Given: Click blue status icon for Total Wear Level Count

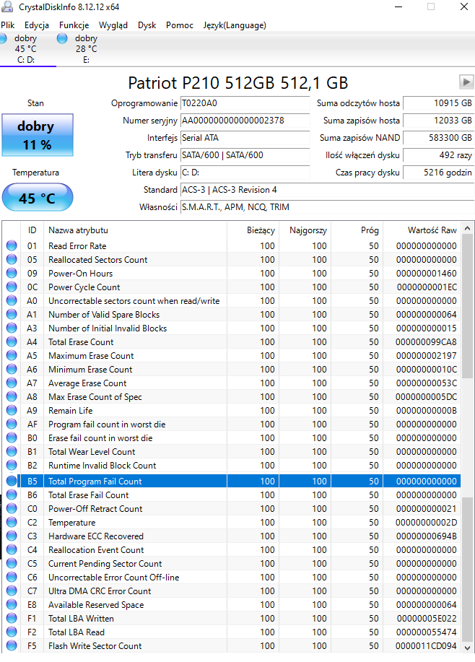Looking at the screenshot, I should click(x=12, y=451).
